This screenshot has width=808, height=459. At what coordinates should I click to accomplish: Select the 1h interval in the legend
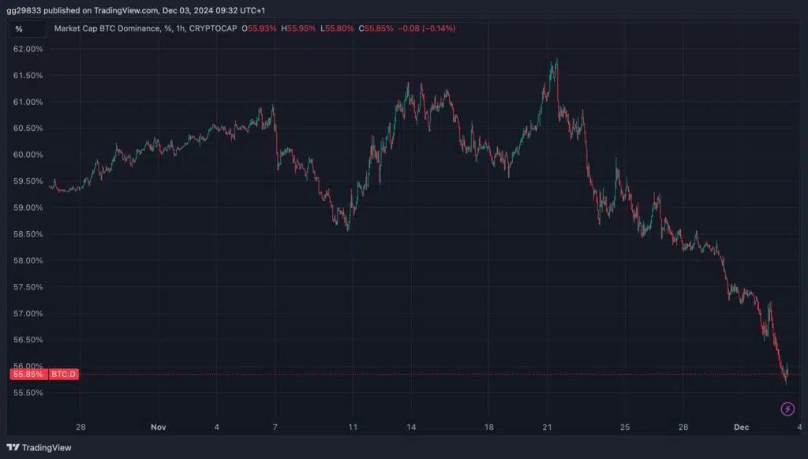(182, 28)
